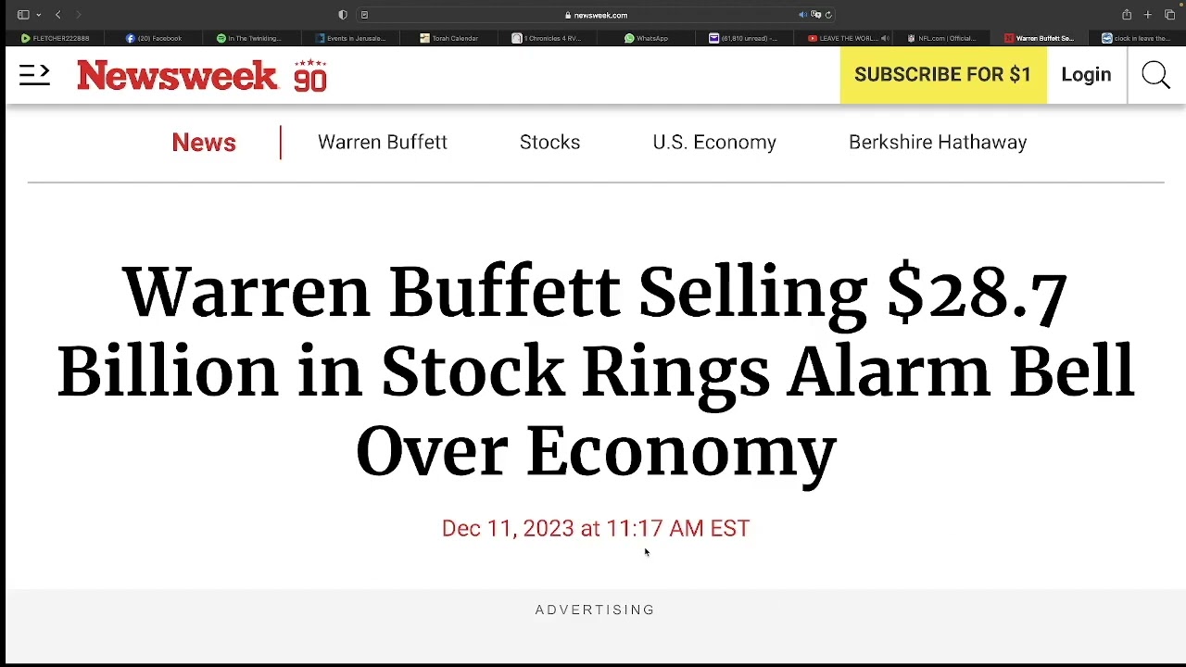Open the Safari share menu
The width and height of the screenshot is (1186, 667).
tap(1127, 15)
